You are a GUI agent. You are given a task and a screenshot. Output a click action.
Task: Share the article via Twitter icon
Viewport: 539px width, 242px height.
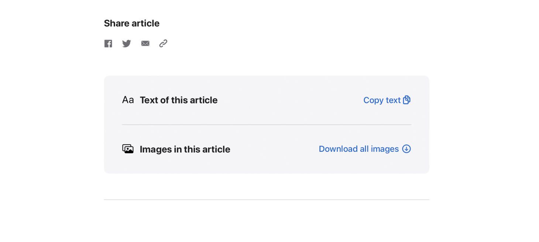pyautogui.click(x=127, y=44)
